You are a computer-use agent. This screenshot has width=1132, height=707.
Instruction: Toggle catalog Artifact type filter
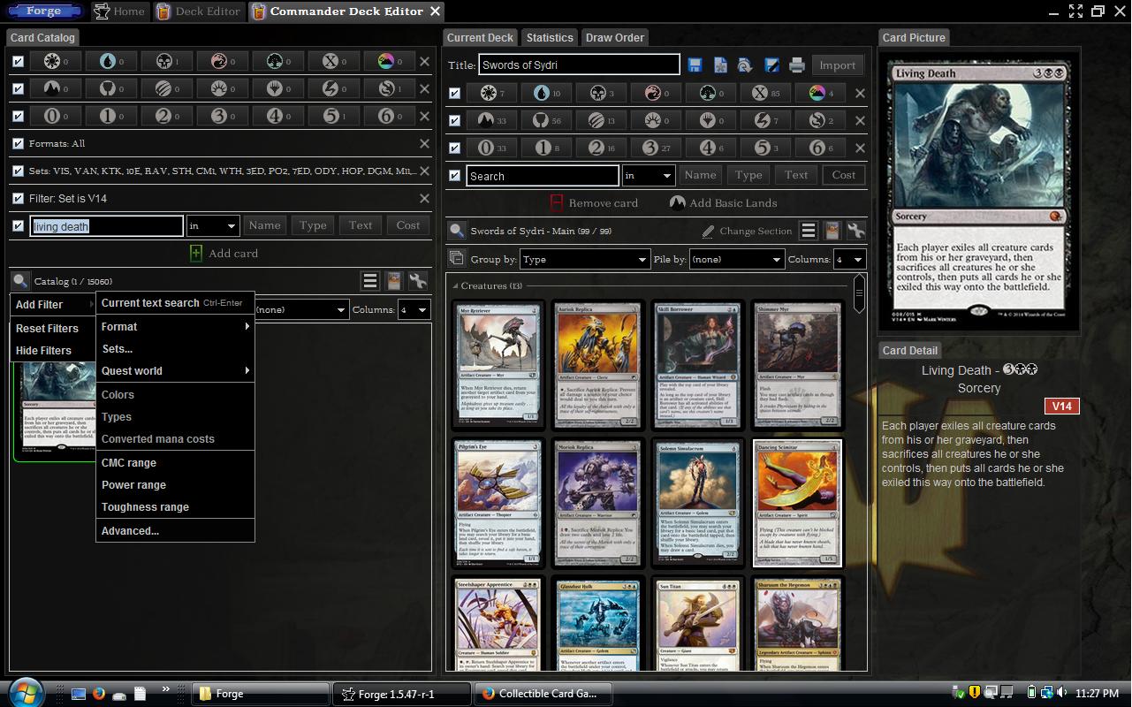point(110,88)
